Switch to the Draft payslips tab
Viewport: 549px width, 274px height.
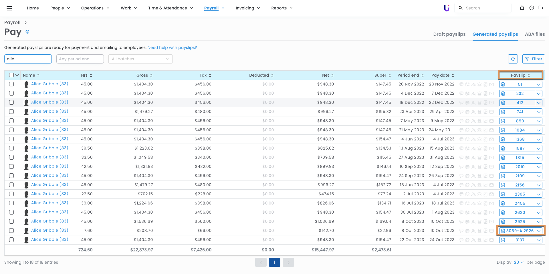(x=449, y=34)
